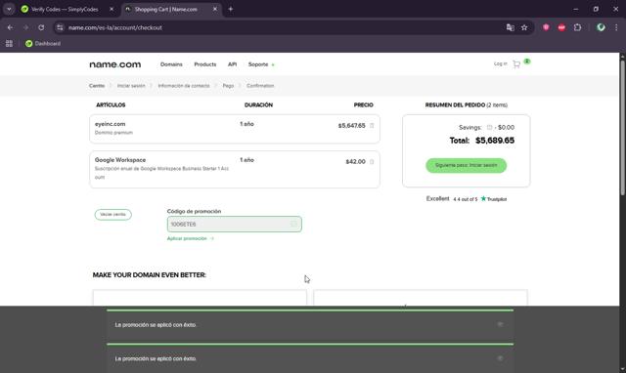The image size is (626, 373).
Task: Open the Domains menu
Action: [x=171, y=64]
